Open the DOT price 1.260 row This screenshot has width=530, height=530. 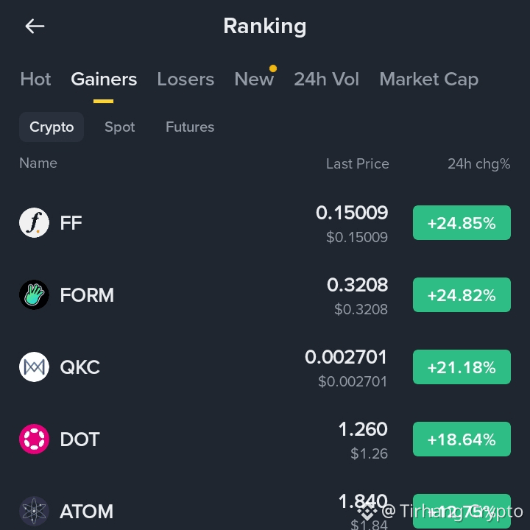click(x=265, y=439)
